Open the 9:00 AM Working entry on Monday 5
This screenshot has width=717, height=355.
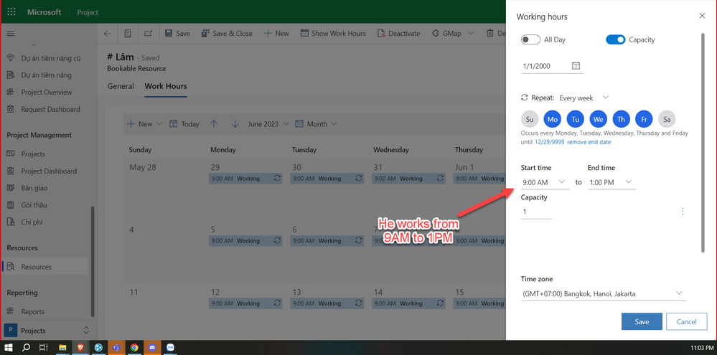245,241
